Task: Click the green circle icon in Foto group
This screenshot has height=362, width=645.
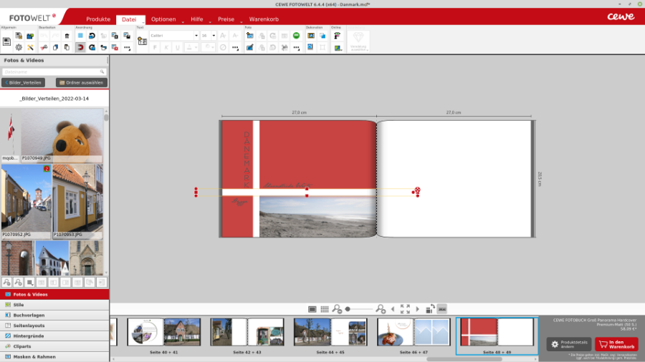Action: (x=297, y=35)
